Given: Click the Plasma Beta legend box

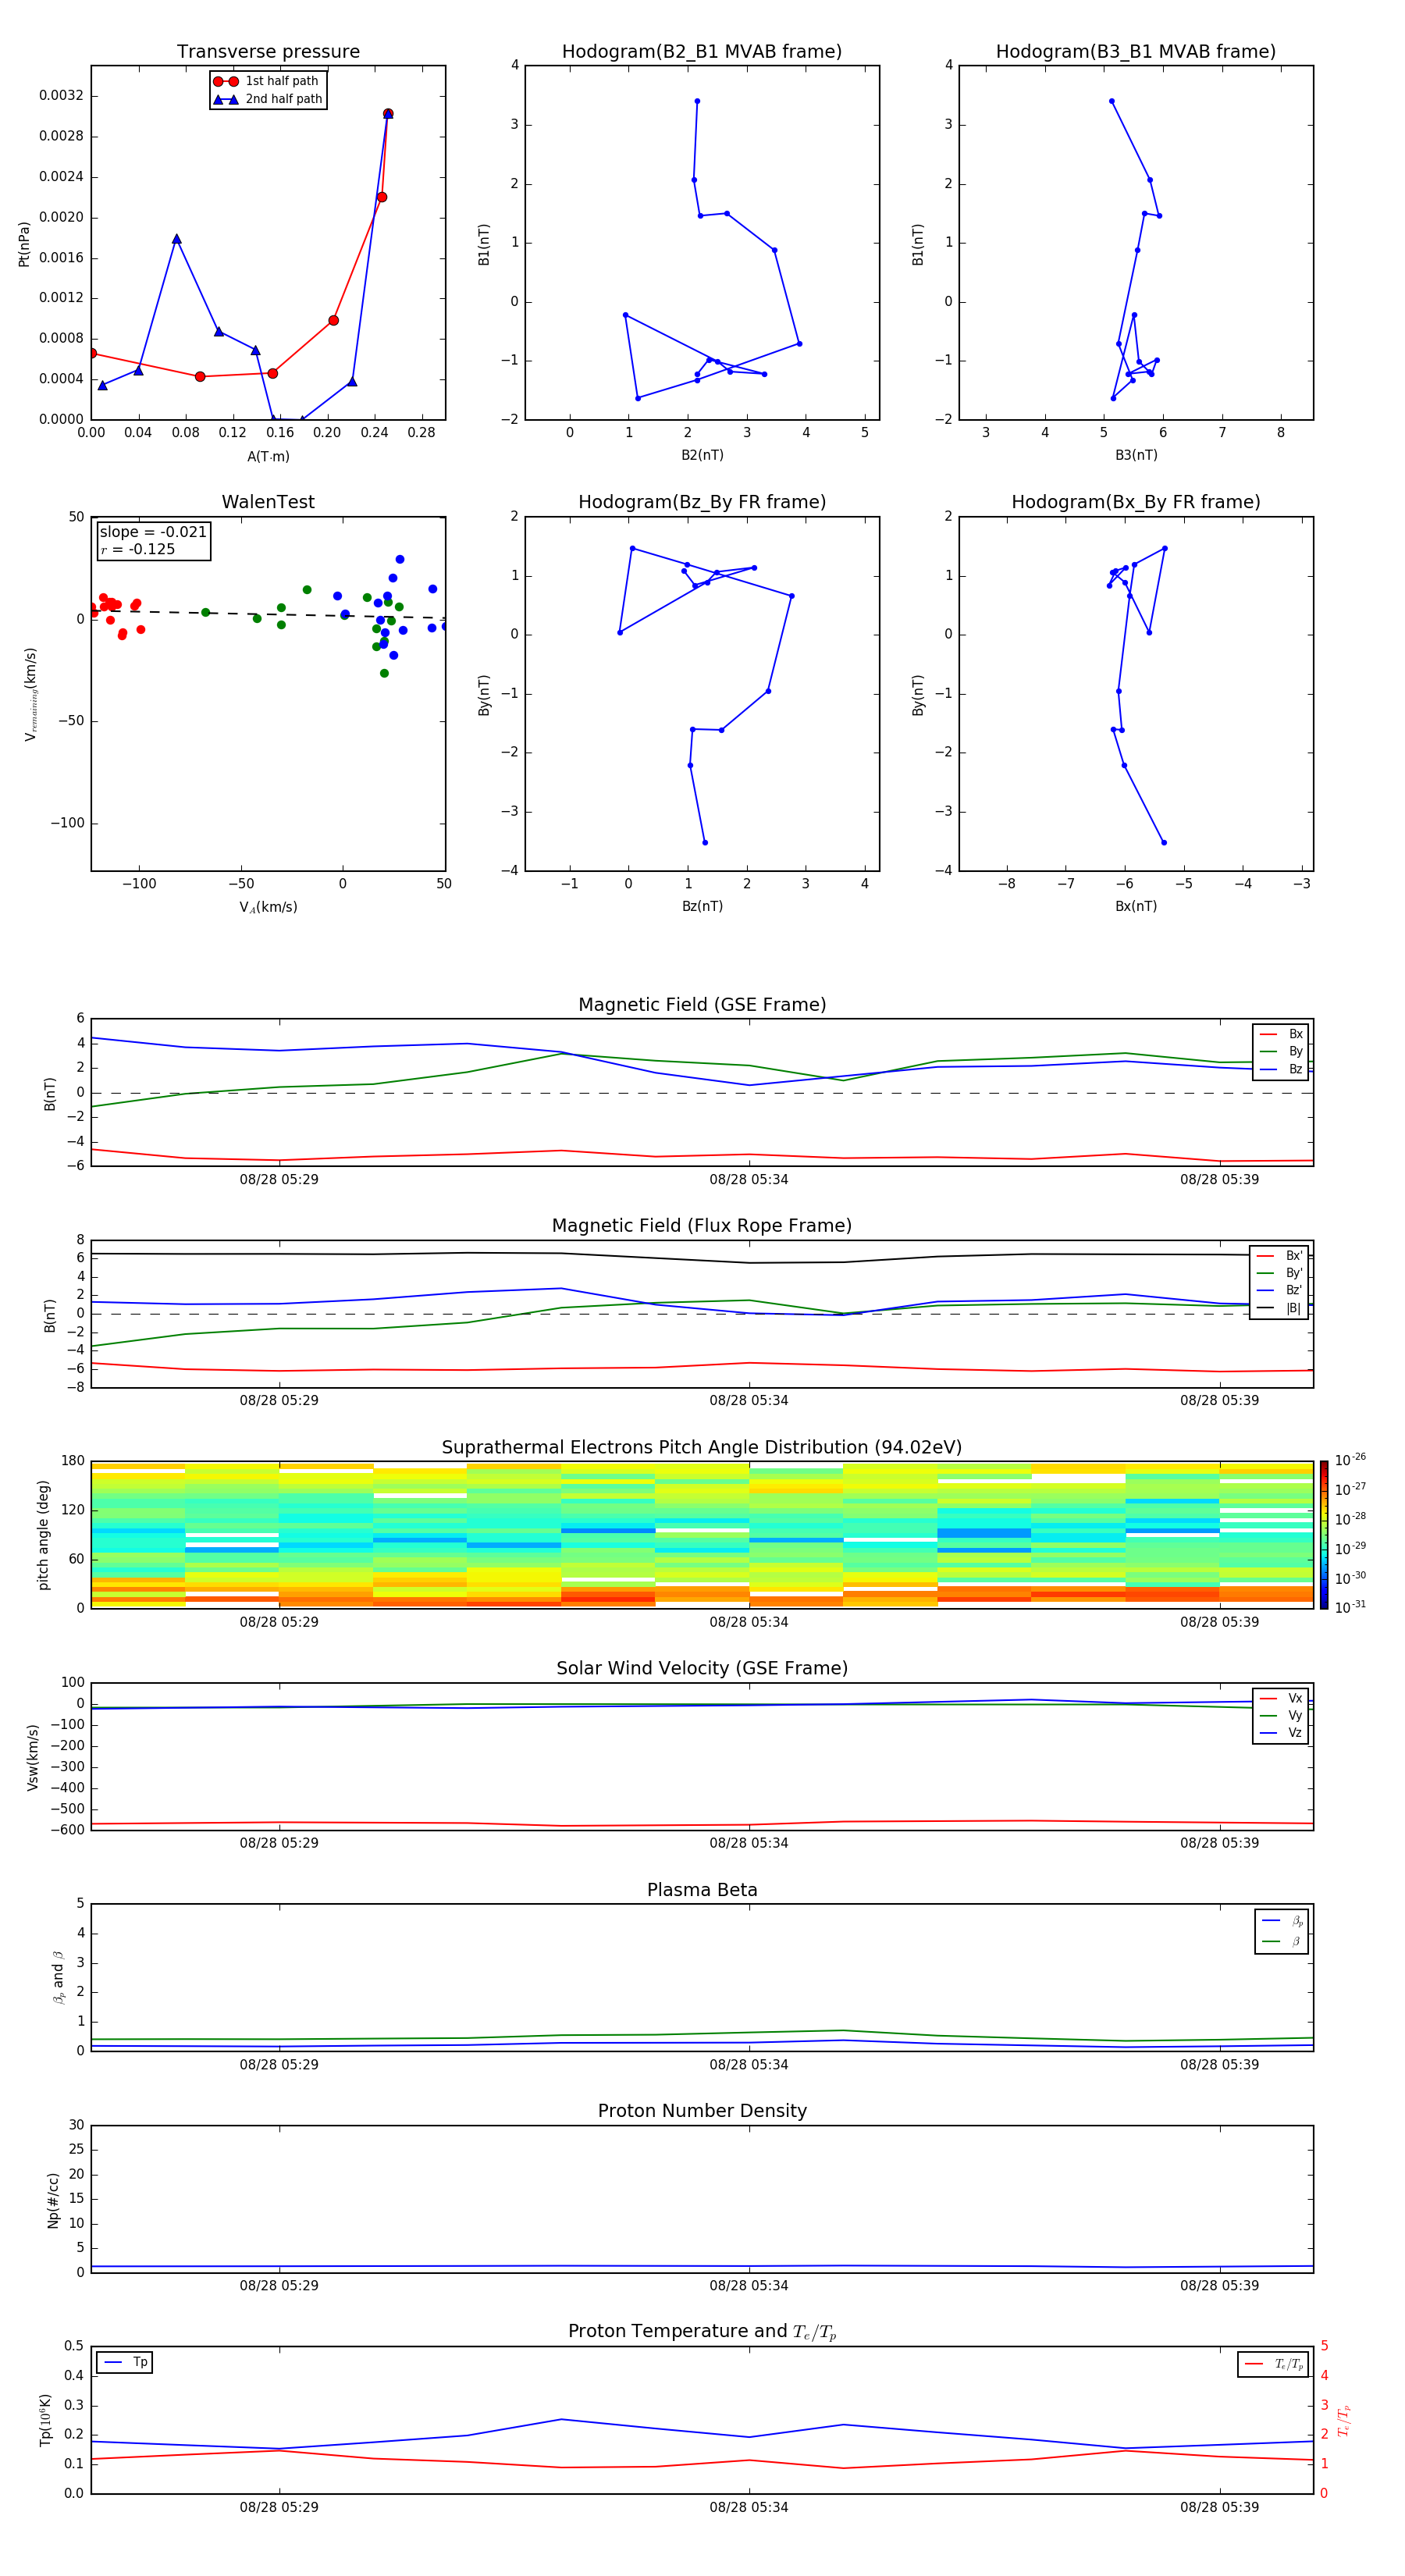Looking at the screenshot, I should (1281, 1931).
